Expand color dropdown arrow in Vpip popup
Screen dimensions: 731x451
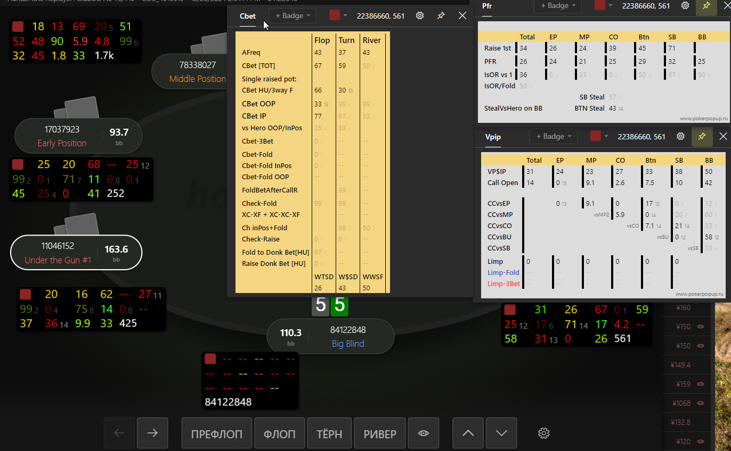click(606, 137)
